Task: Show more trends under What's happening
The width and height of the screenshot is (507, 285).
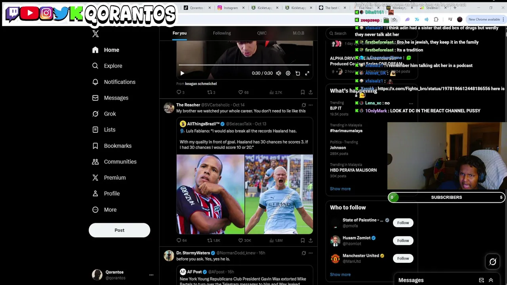Action: click(340, 189)
